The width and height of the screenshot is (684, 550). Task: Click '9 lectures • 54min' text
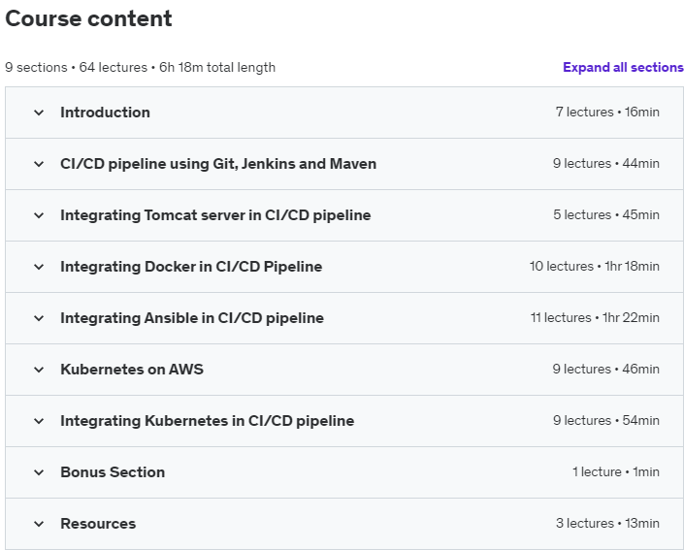coord(606,421)
